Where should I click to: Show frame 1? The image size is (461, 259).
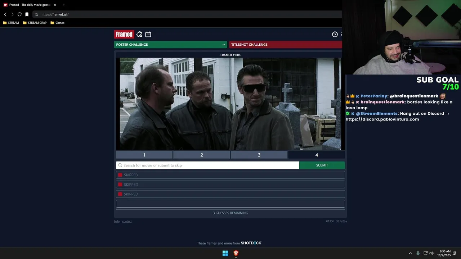(144, 155)
